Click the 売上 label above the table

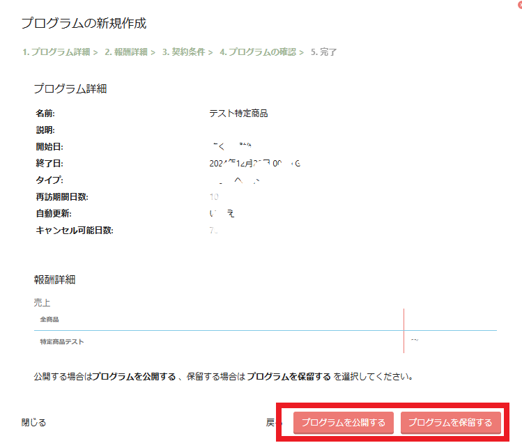[42, 303]
